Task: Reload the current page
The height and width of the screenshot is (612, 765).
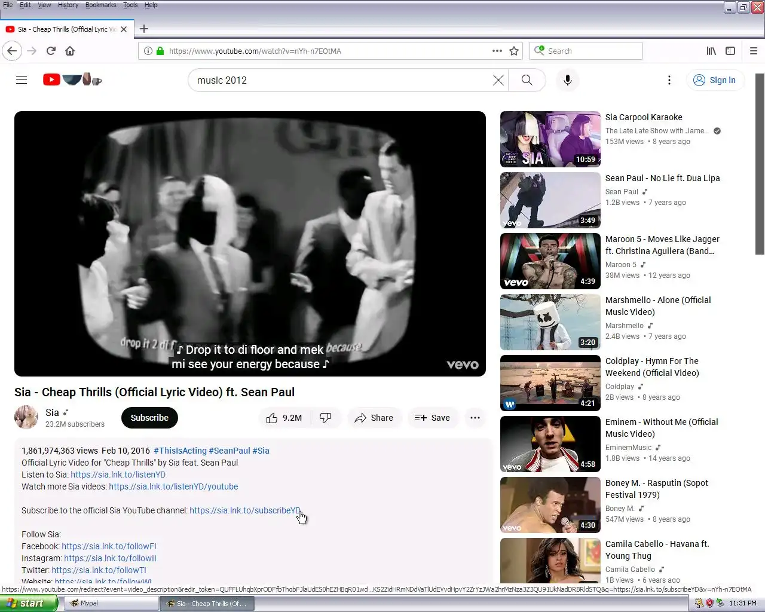Action: point(51,51)
